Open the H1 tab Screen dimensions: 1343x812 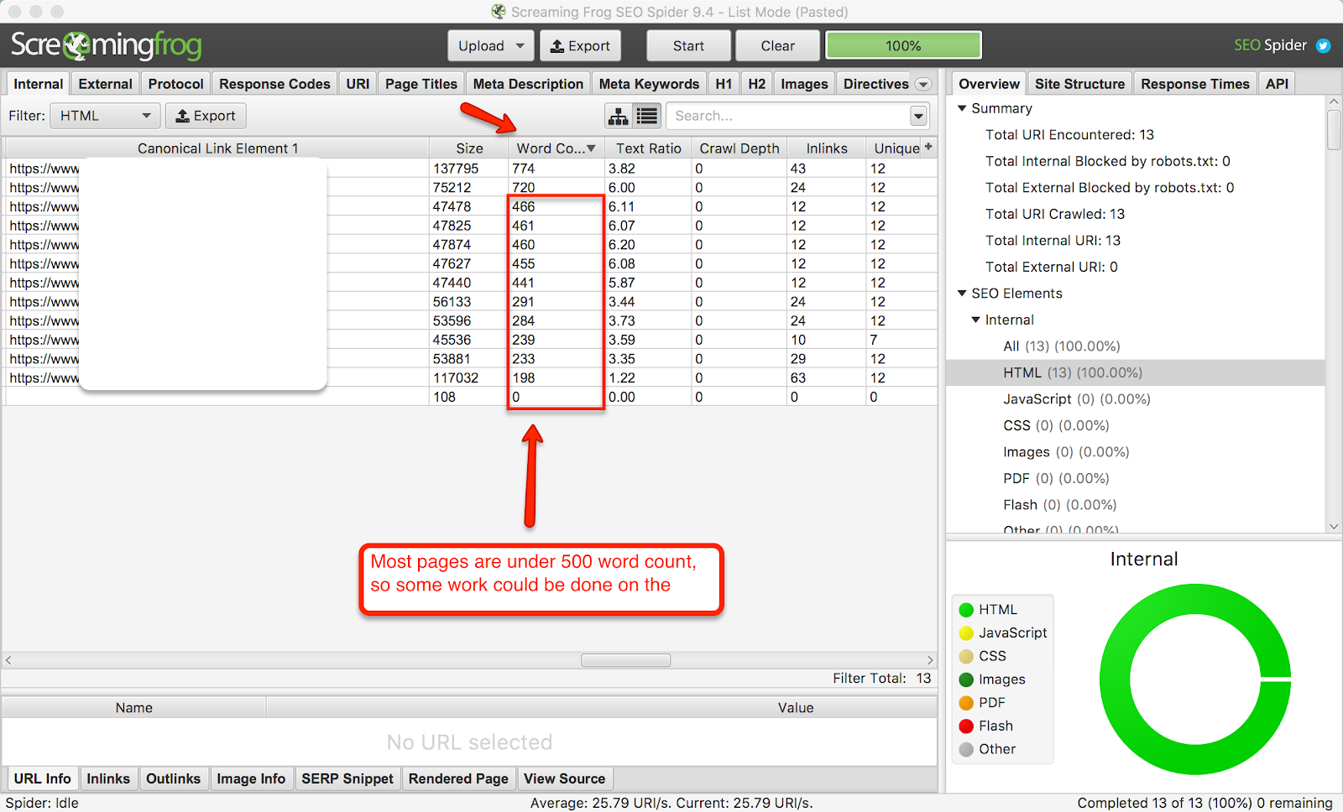724,84
